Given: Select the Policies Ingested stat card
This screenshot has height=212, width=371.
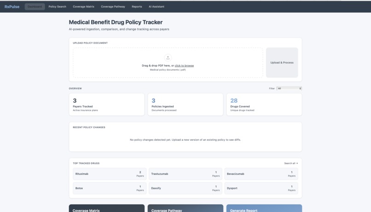Looking at the screenshot, I should click(x=185, y=105).
